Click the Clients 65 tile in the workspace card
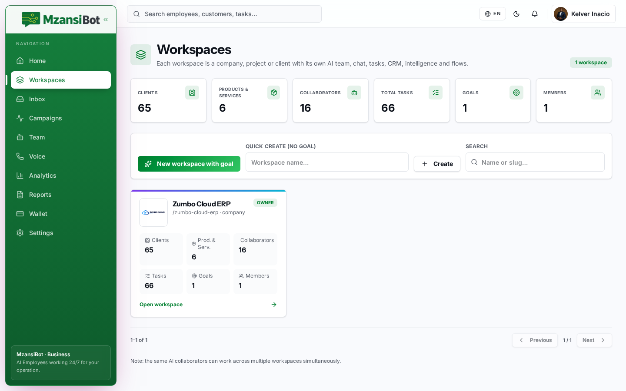The image size is (626, 391). (161, 249)
